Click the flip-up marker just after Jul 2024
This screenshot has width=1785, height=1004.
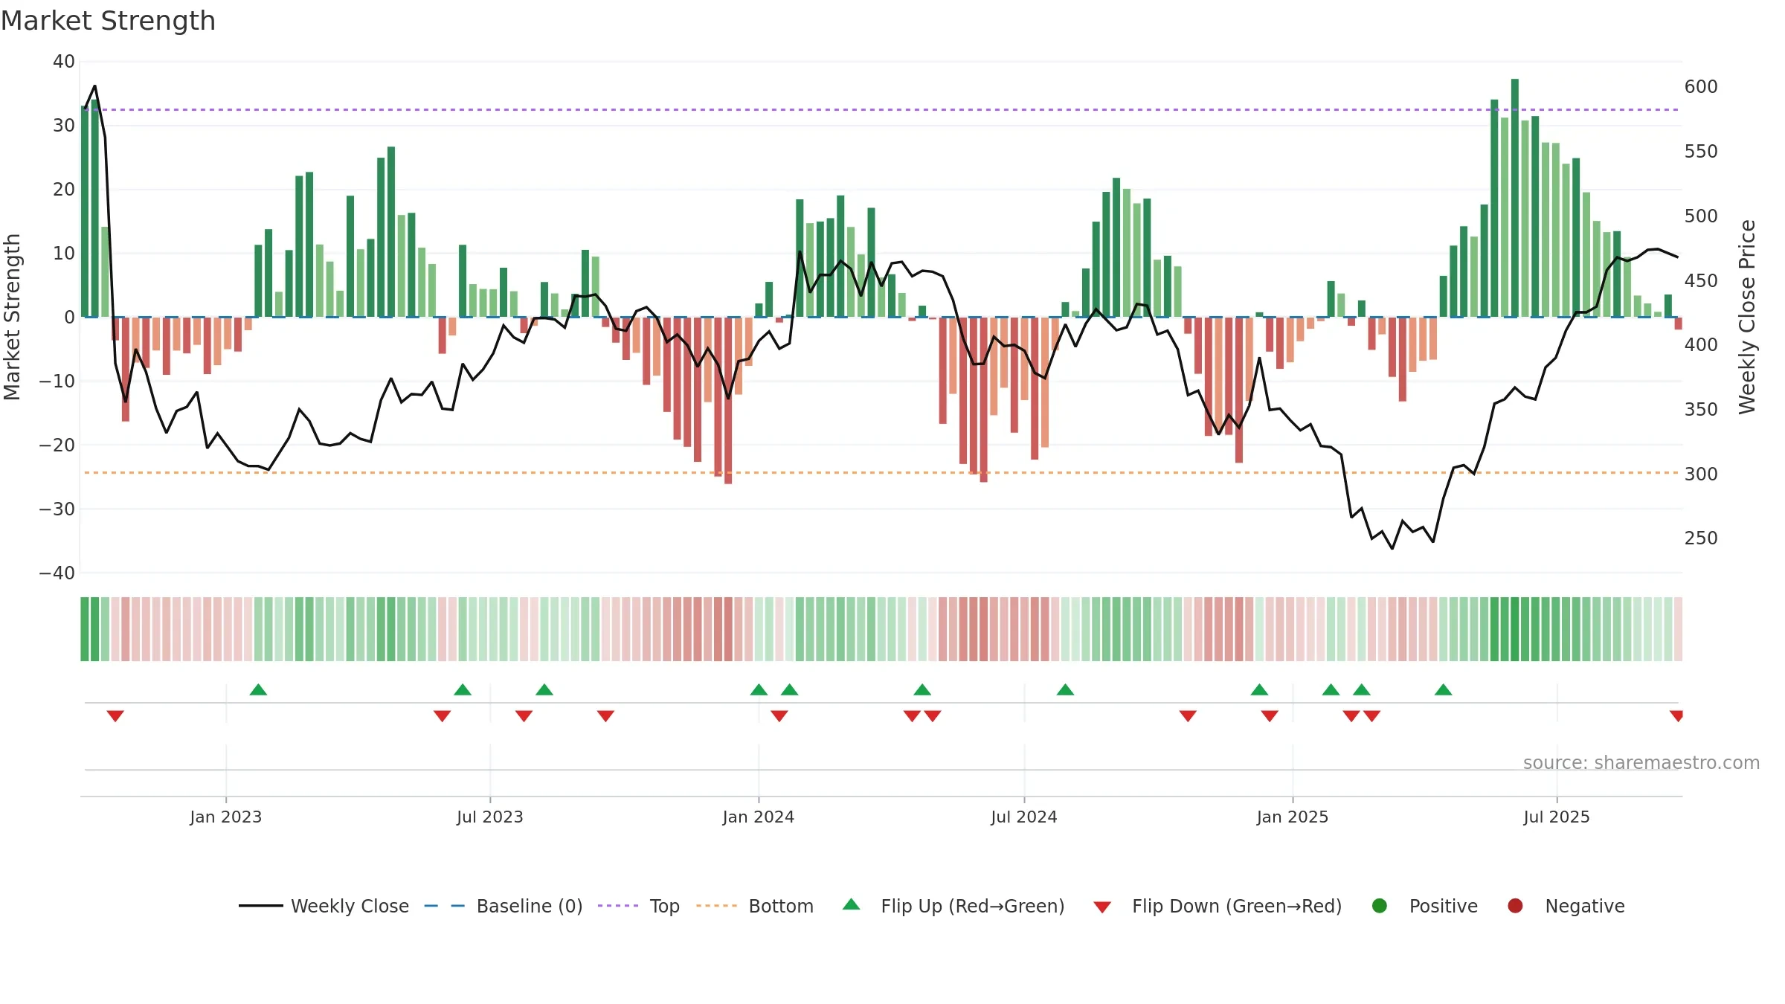pyautogui.click(x=1065, y=689)
